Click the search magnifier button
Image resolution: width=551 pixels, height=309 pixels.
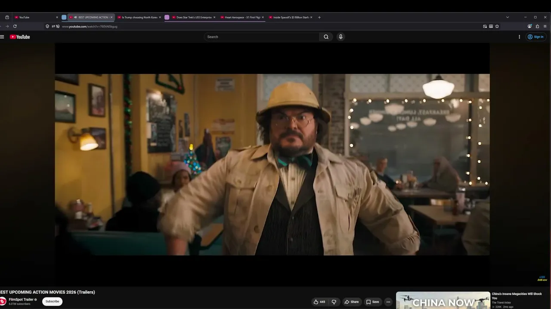(x=326, y=37)
